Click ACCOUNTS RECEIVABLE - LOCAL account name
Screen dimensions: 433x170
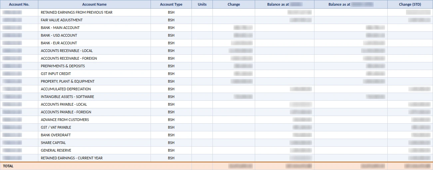tap(67, 51)
